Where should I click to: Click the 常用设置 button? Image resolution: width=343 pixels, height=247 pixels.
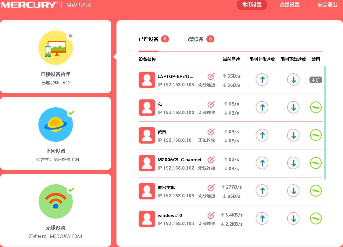(252, 5)
